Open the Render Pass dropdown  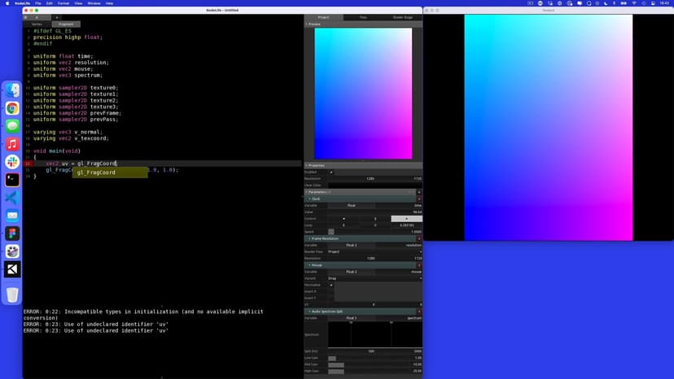click(374, 251)
